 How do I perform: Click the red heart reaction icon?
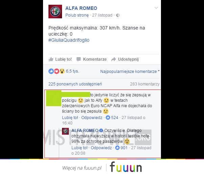click(57, 71)
